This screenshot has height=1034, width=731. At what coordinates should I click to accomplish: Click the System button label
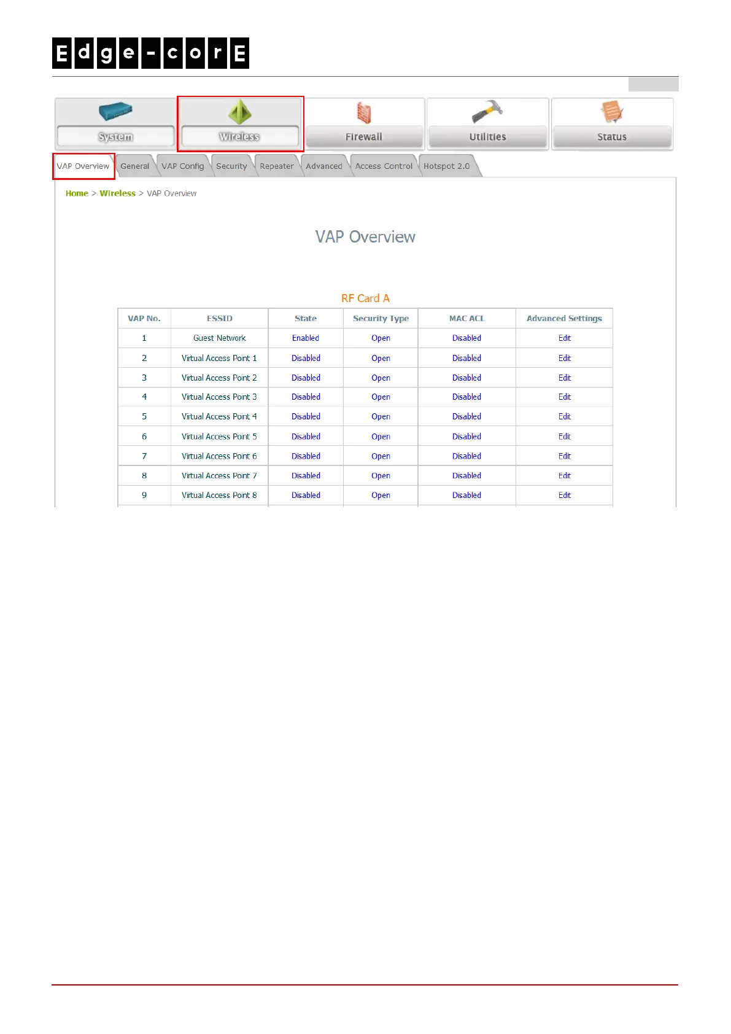pos(115,136)
